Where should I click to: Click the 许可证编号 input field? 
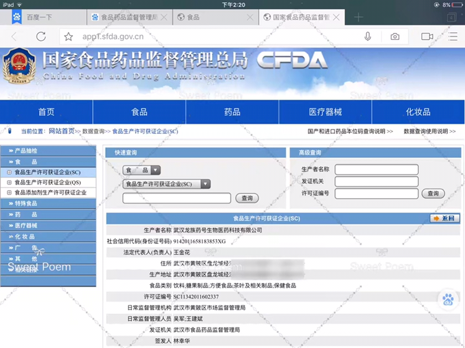click(x=376, y=193)
